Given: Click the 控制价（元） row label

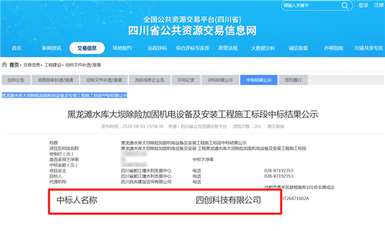Looking at the screenshot, I should click(x=62, y=154).
